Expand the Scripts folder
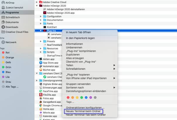The width and height of the screenshot is (177, 120). click(x=41, y=52)
